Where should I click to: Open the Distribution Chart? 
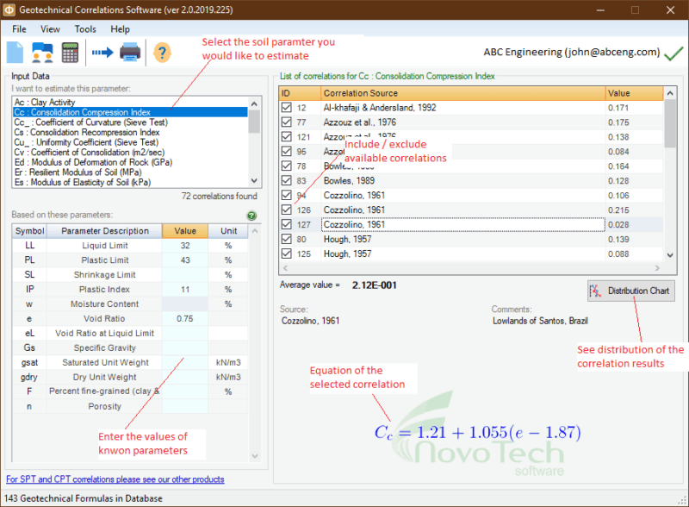[631, 291]
